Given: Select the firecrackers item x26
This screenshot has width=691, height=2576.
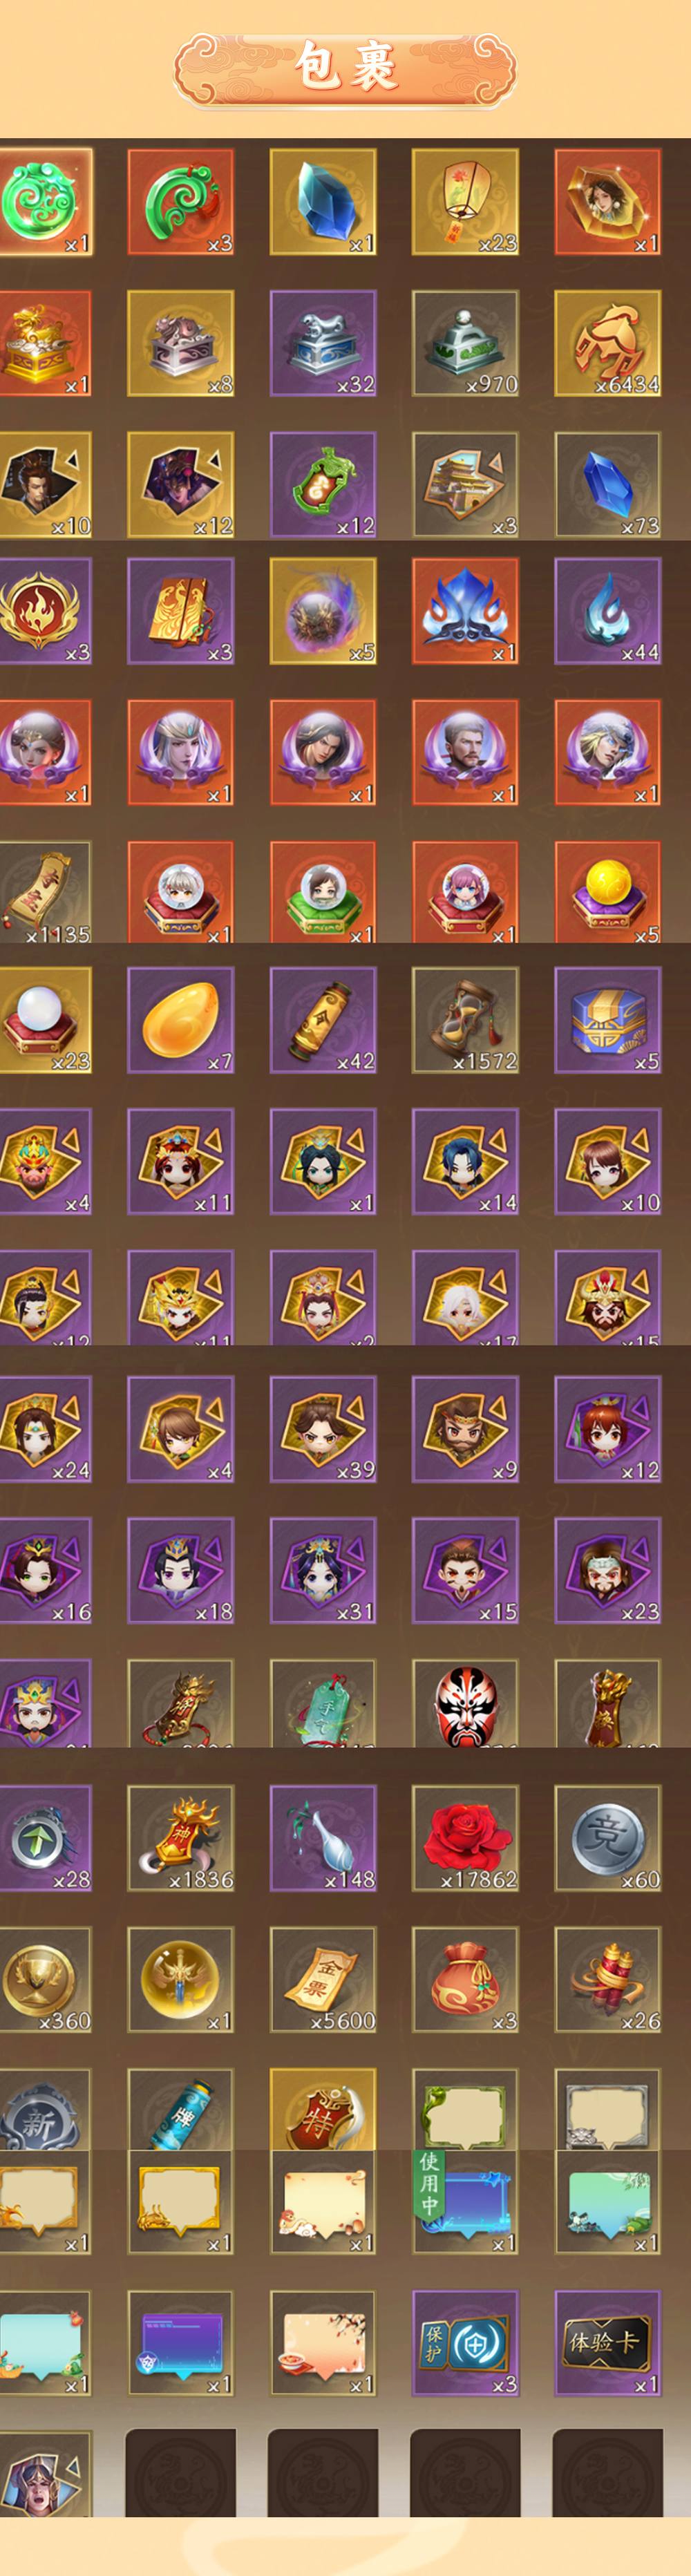Looking at the screenshot, I should 608,1979.
